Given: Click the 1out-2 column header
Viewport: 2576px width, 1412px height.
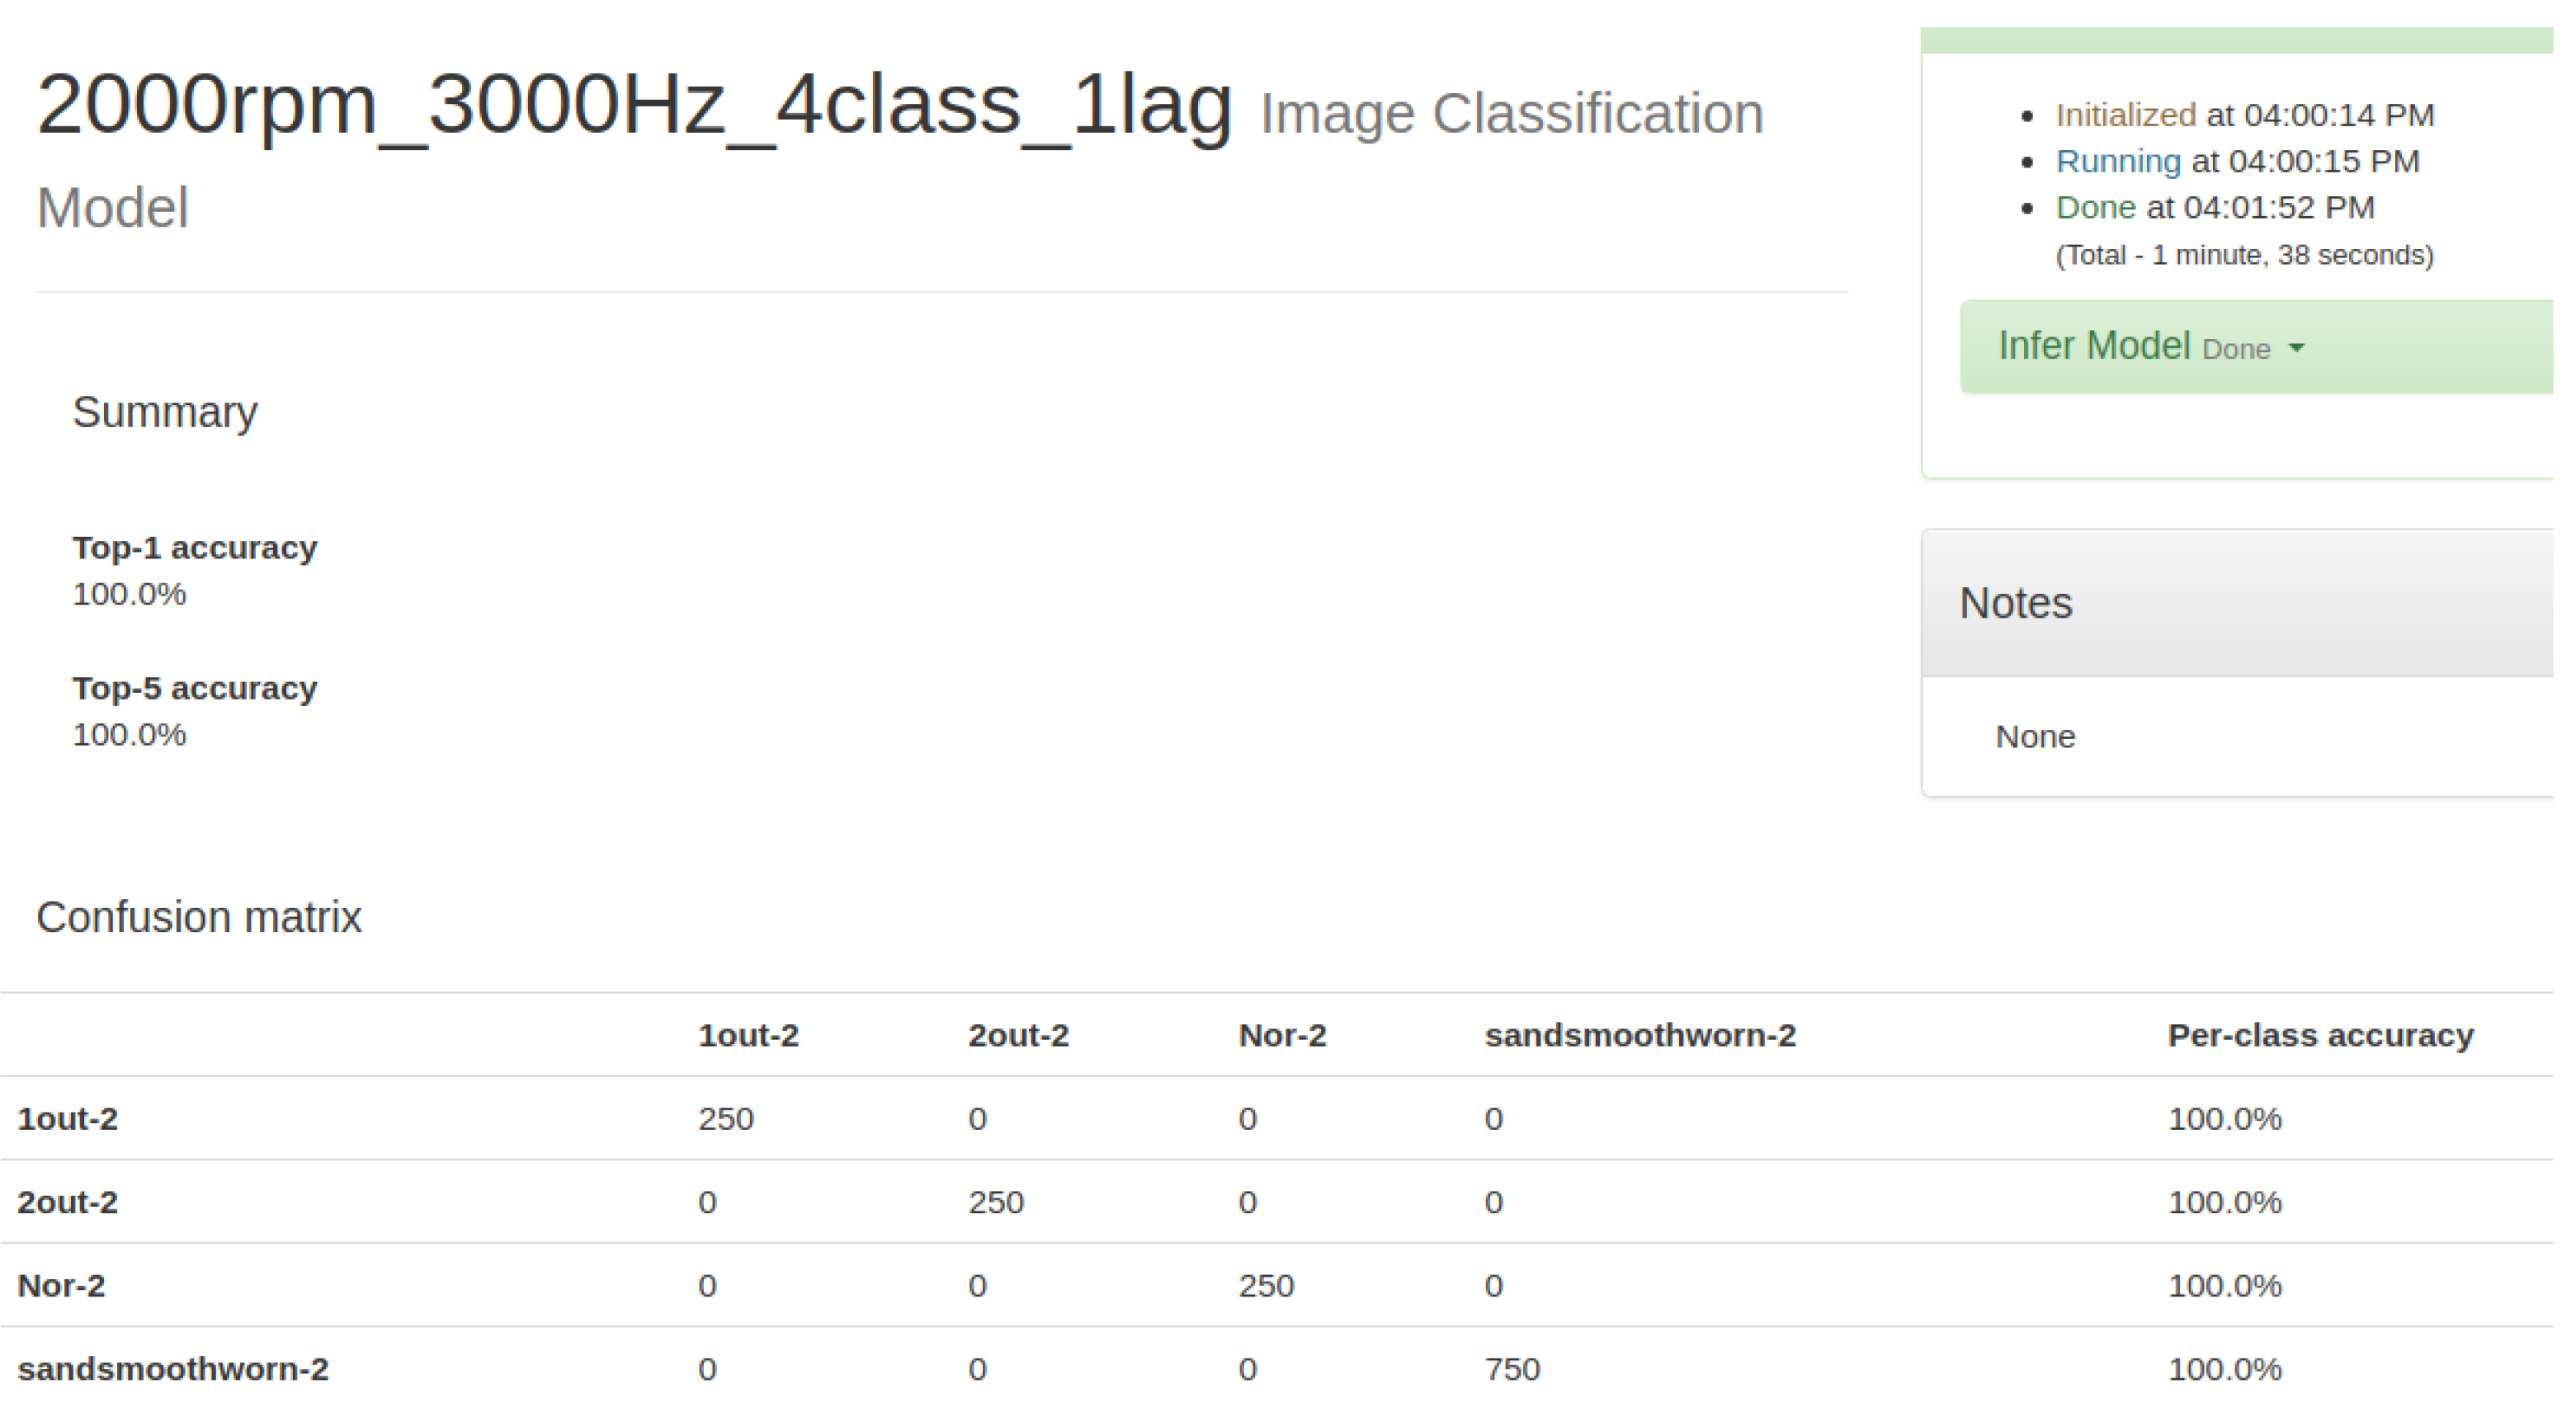Looking at the screenshot, I should [748, 1035].
